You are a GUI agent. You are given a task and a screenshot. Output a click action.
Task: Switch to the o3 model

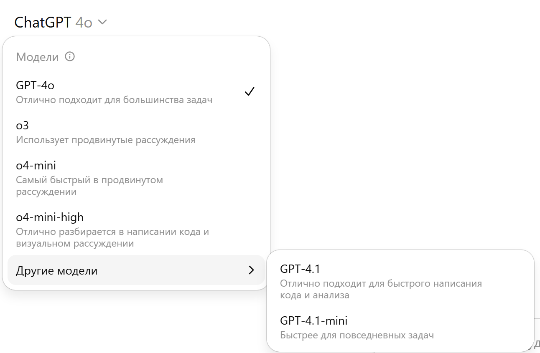pyautogui.click(x=23, y=125)
